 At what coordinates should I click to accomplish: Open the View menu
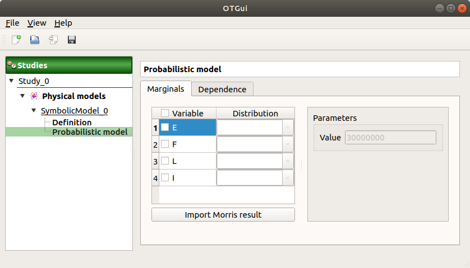click(x=36, y=23)
